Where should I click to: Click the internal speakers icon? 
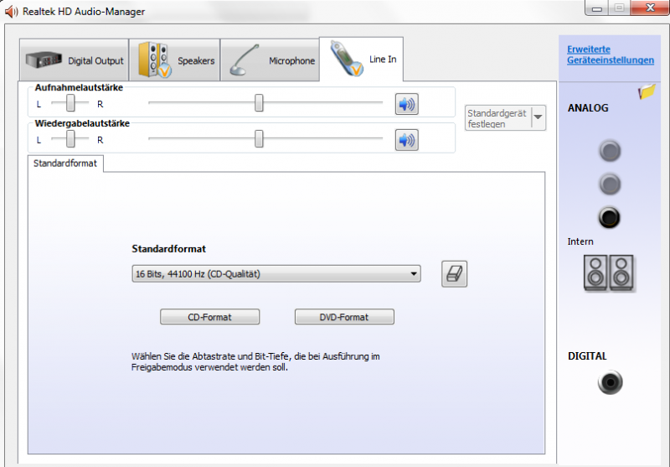click(x=609, y=273)
